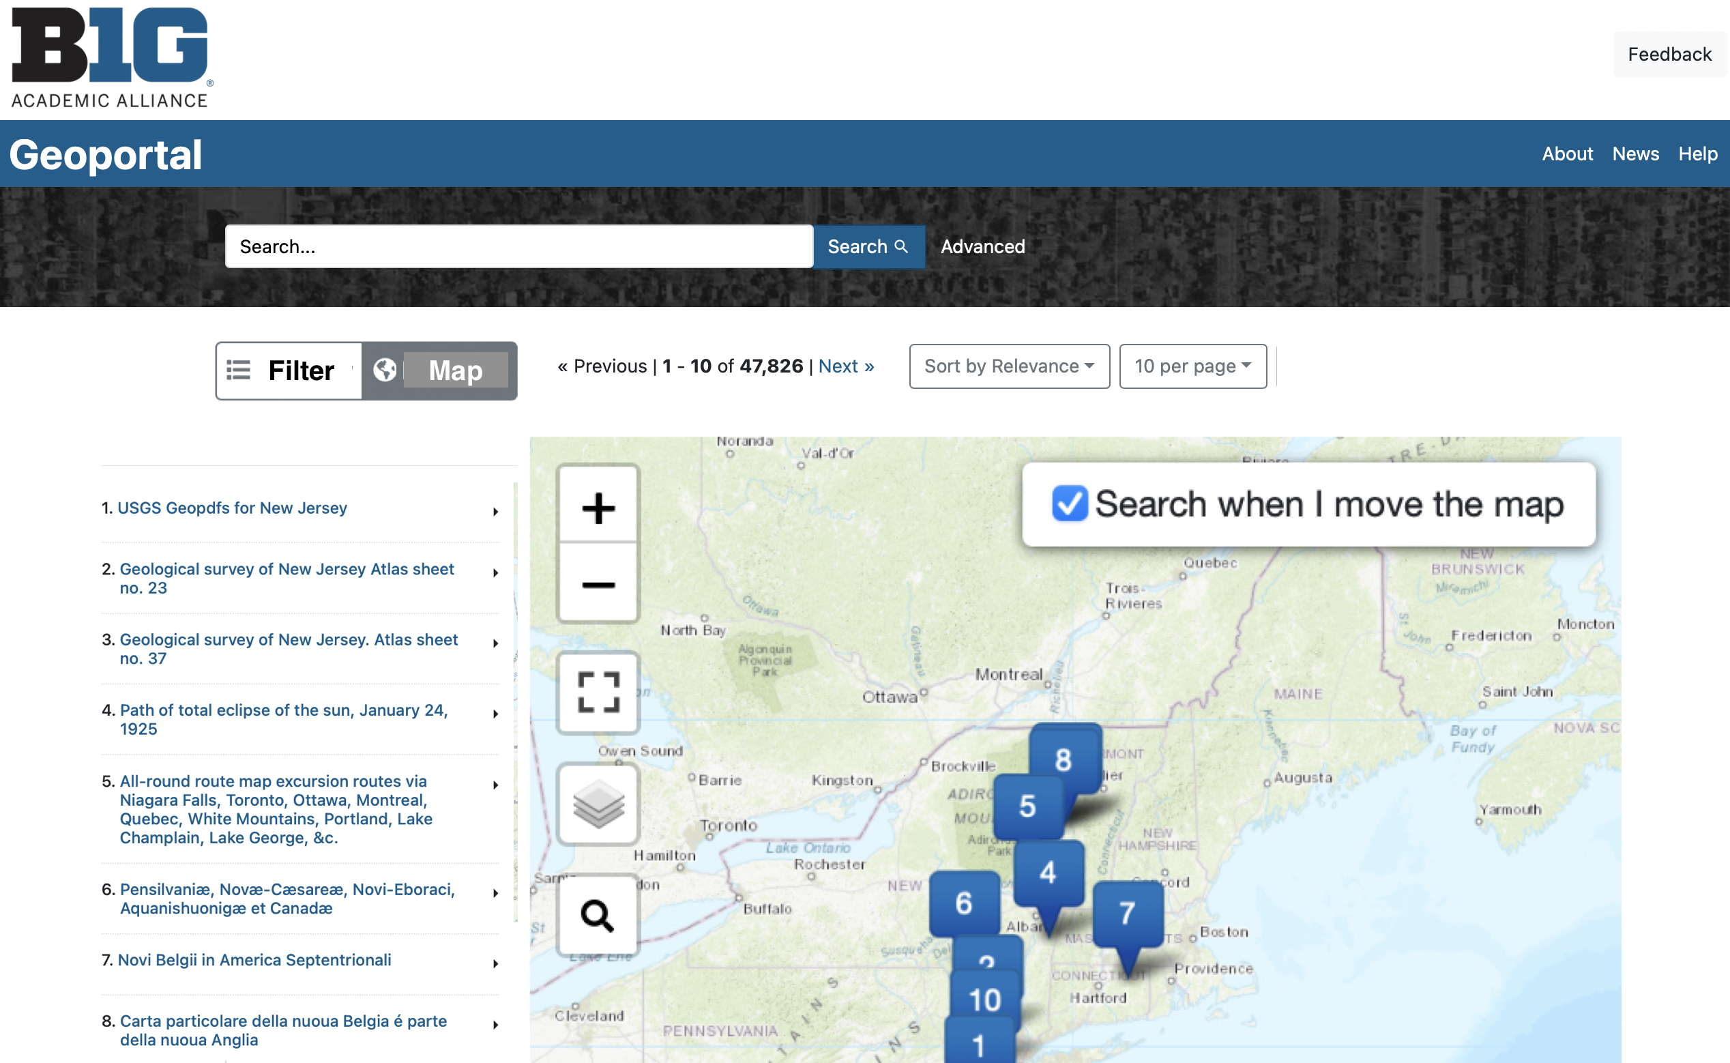Click map marker number 6
Image resolution: width=1730 pixels, height=1063 pixels.
[964, 903]
